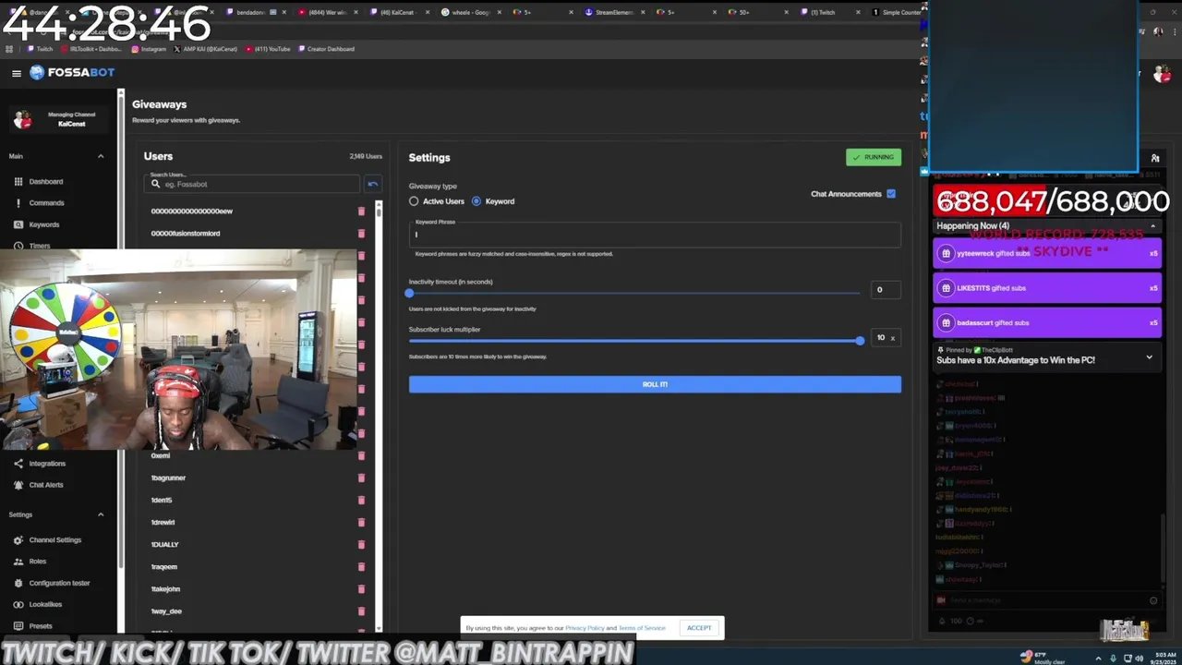Collapse the Happening Now panel
The height and width of the screenshot is (665, 1182).
[1152, 226]
